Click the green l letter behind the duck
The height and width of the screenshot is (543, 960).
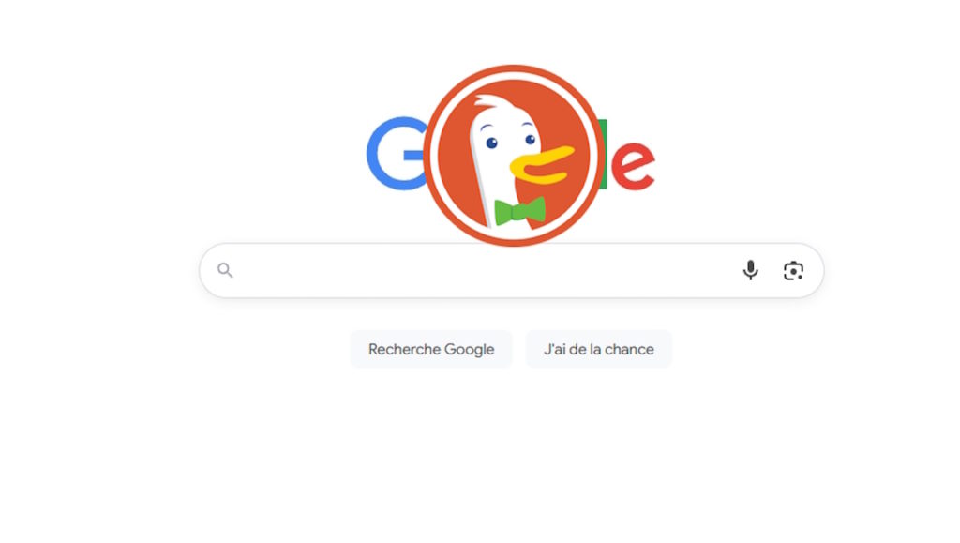tap(603, 154)
